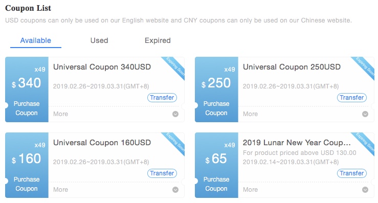Image resolution: width=378 pixels, height=203 pixels.
Task: Transfer the Universal Coupon 340USD
Action: [162, 98]
